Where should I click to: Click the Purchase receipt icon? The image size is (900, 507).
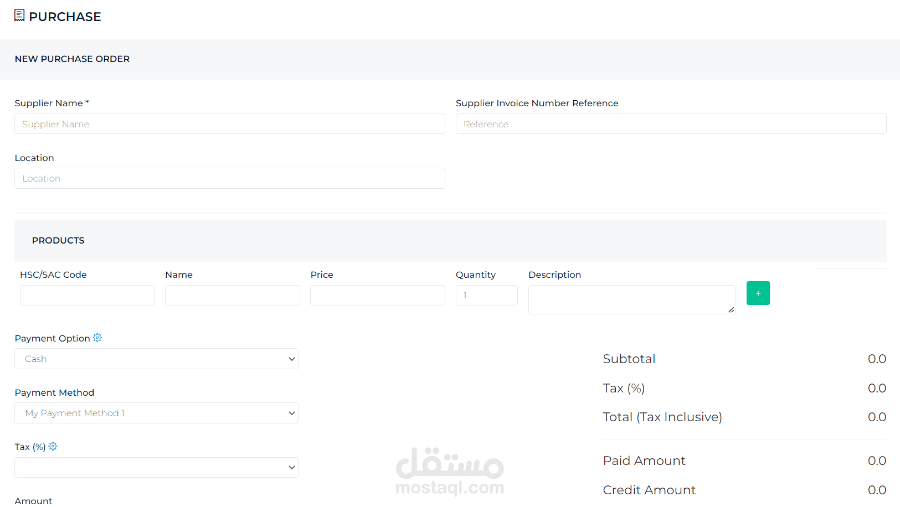[x=19, y=15]
